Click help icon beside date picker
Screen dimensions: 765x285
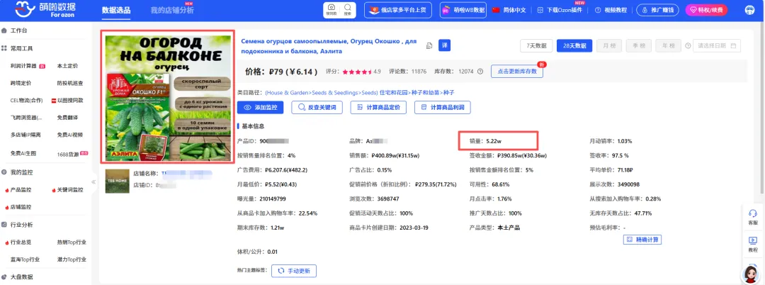point(688,46)
